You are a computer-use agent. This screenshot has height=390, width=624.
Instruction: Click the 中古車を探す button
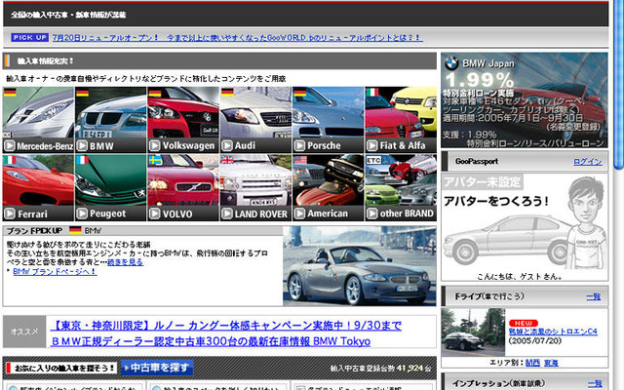tap(157, 368)
